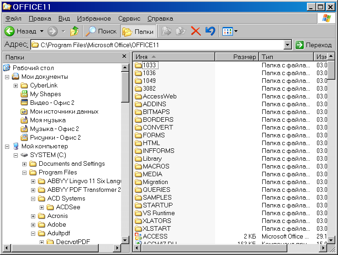Select the AccessWeb folder icon
This screenshot has height=255, width=338.
coord(138,96)
